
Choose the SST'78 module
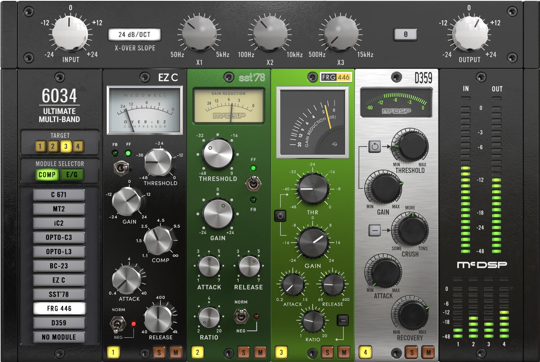tap(59, 294)
